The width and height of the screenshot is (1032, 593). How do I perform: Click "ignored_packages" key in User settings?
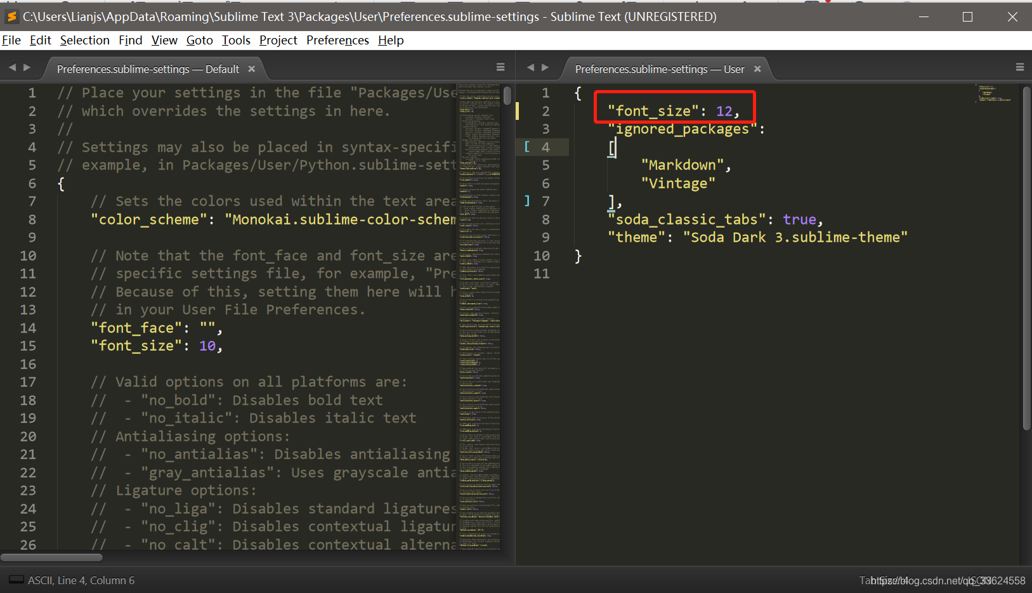pos(683,129)
